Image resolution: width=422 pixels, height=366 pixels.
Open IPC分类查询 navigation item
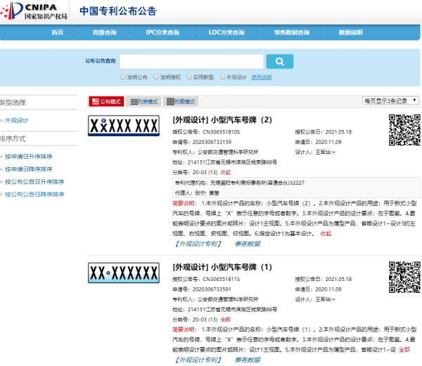coord(162,32)
